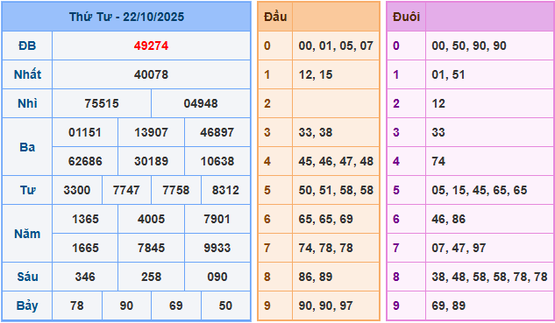Click digit 2 in the Đầu table
This screenshot has width=555, height=323.
pyautogui.click(x=267, y=103)
